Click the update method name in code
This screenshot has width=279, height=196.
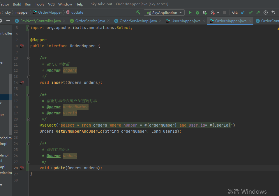[x=58, y=168]
